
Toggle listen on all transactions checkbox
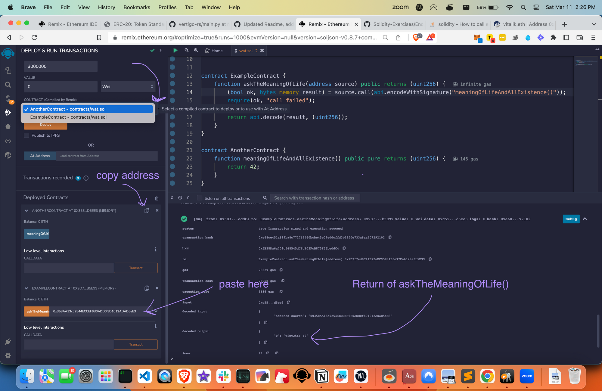click(200, 198)
